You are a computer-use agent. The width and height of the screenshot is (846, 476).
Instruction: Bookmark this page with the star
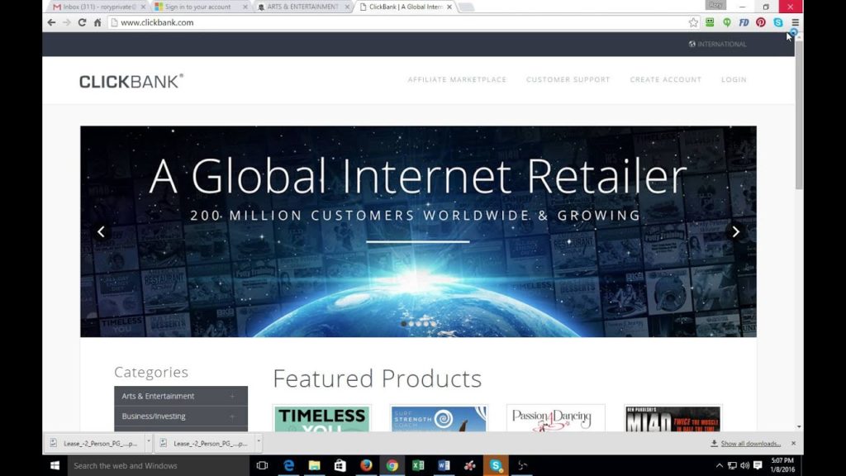click(693, 22)
